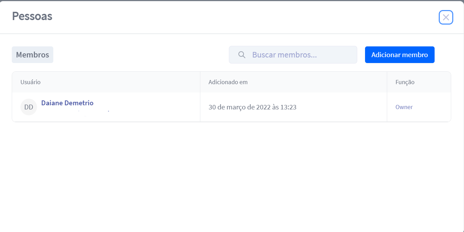Select the date 30 de março de 2022
The width and height of the screenshot is (464, 232).
pos(253,107)
